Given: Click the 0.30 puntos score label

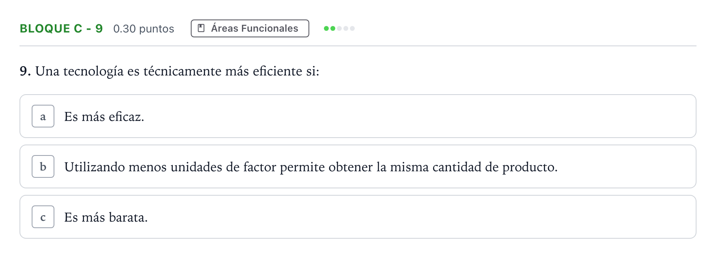Looking at the screenshot, I should (x=144, y=29).
